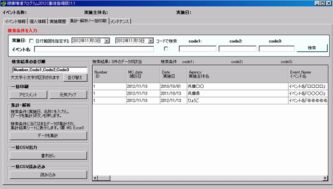333x189 pixels.
Task: Open the メンテナンス tab
Action: (x=120, y=21)
